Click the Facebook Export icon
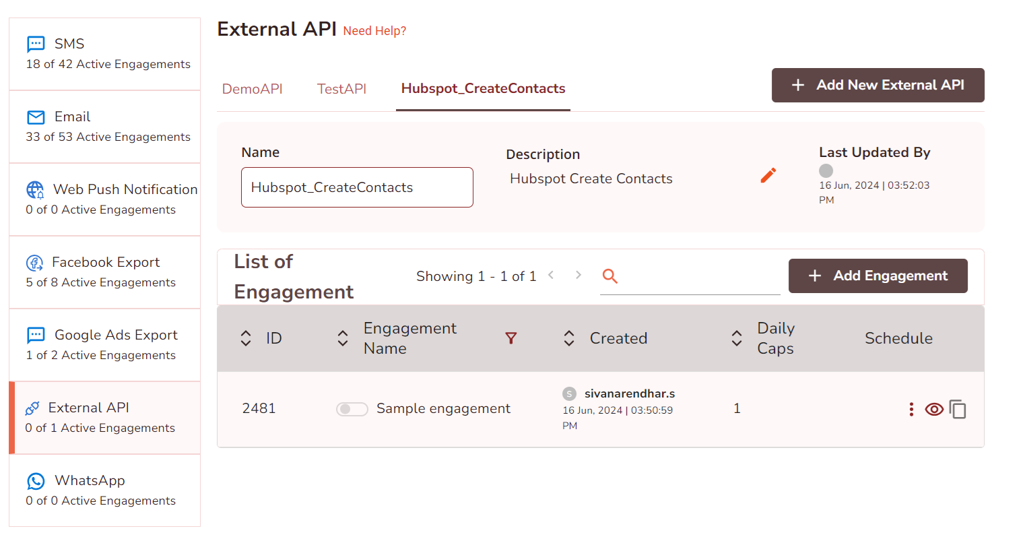 tap(34, 263)
